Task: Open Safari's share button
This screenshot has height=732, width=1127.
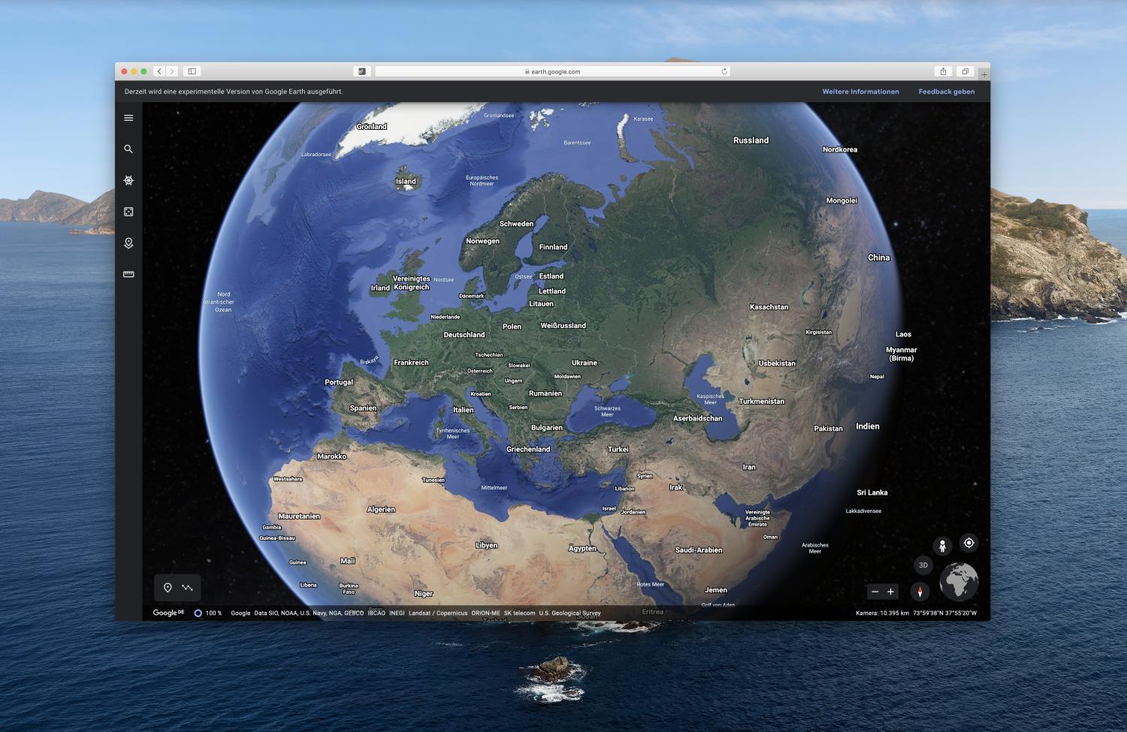Action: coord(944,71)
